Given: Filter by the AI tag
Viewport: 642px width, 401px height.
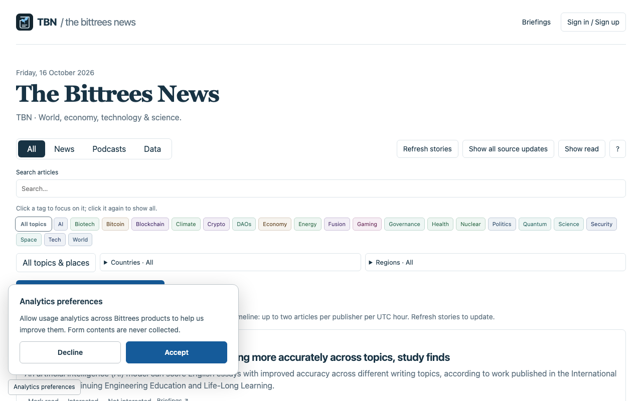Looking at the screenshot, I should [x=61, y=224].
